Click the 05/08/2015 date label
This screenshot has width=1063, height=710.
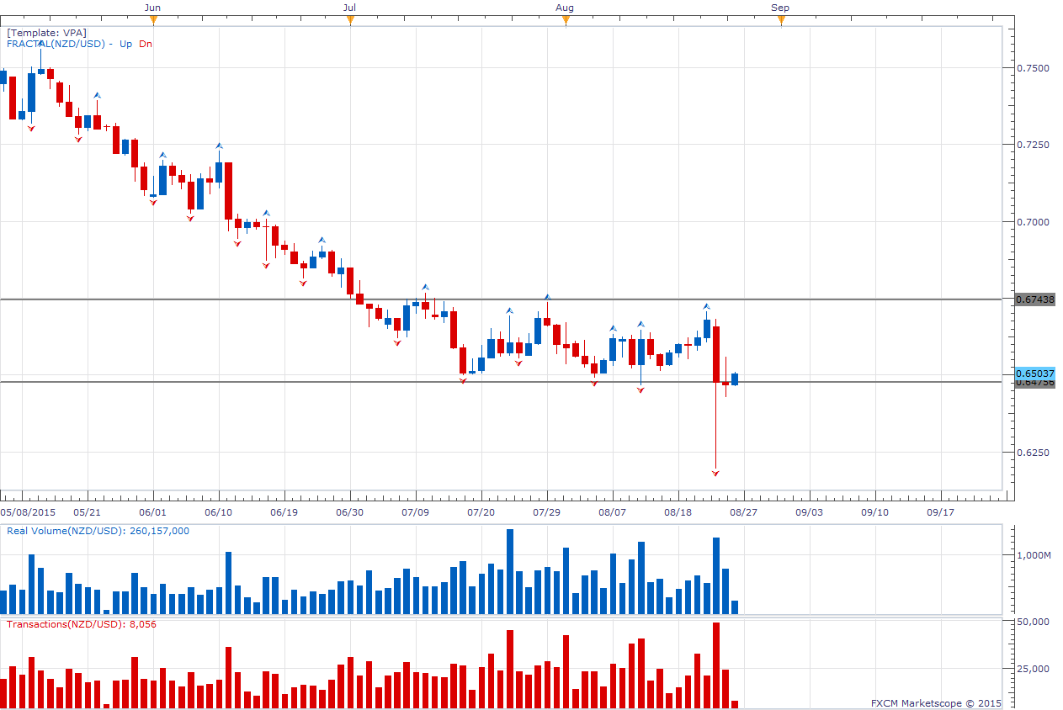(x=28, y=511)
